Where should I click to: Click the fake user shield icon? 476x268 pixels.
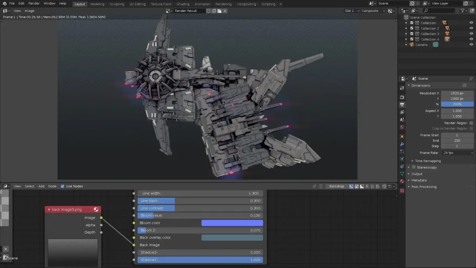(x=209, y=11)
